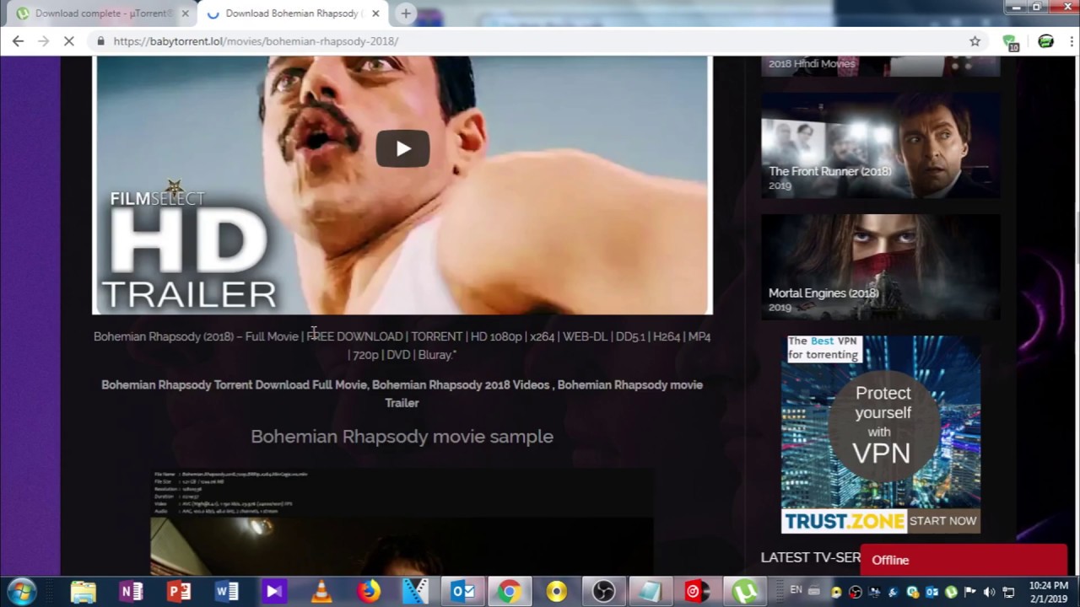This screenshot has height=607, width=1080.
Task: Open VLC media player from the taskbar
Action: pos(321,592)
